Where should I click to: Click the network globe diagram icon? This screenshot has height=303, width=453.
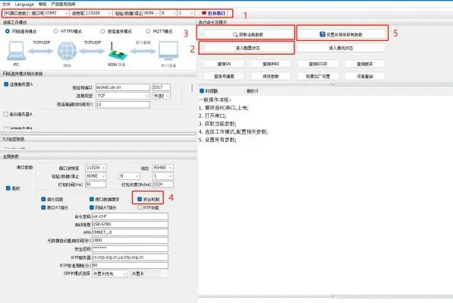tap(67, 51)
